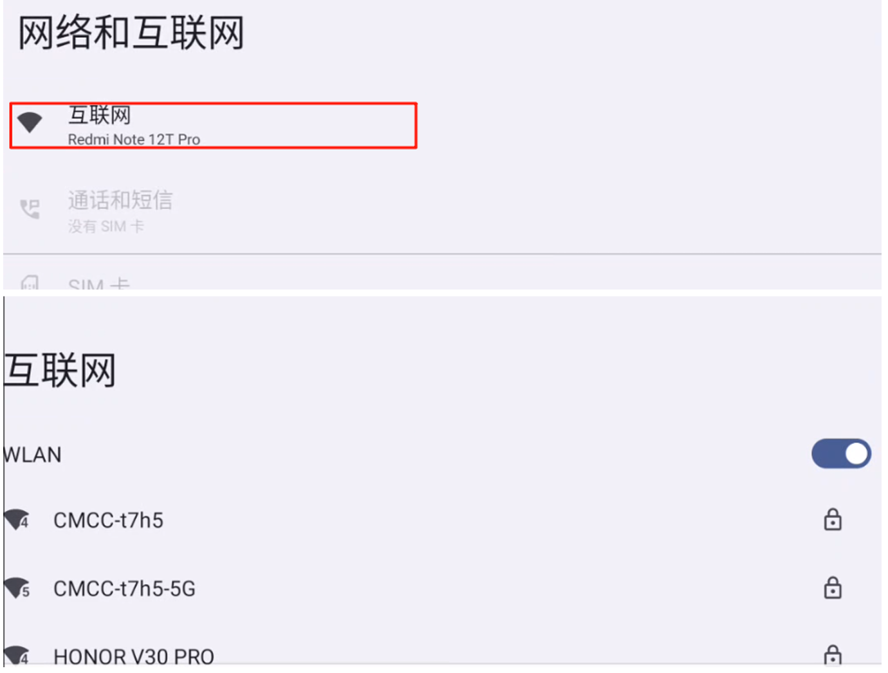Click the HONOR V30 PRO lock icon
The image size is (888, 673).
[833, 655]
